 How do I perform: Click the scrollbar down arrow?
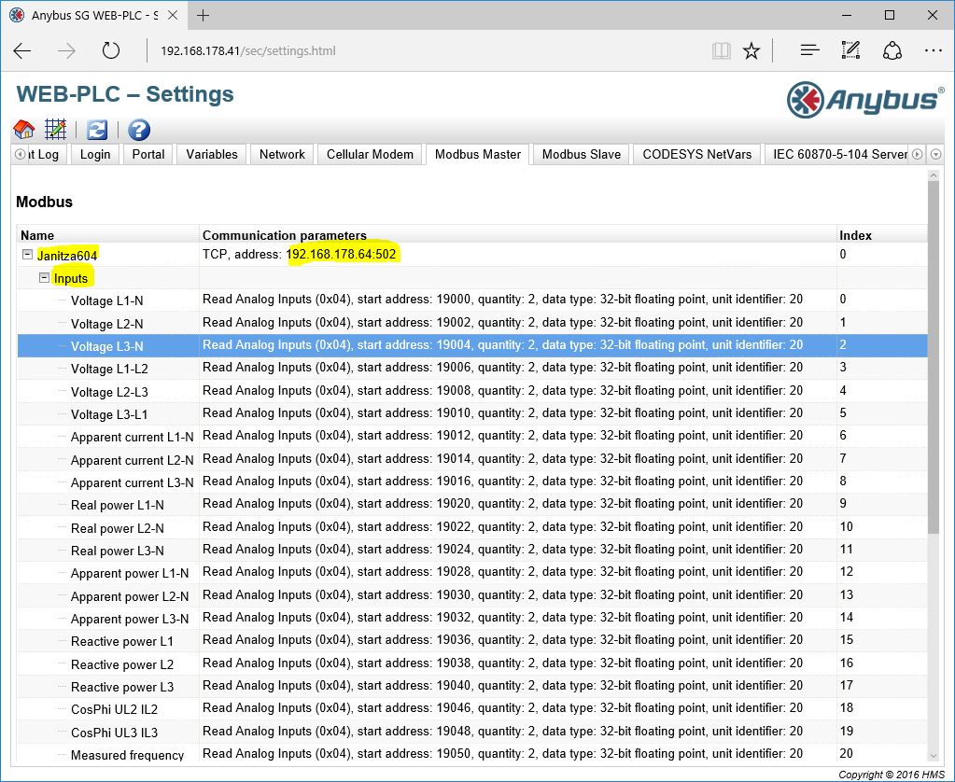934,756
